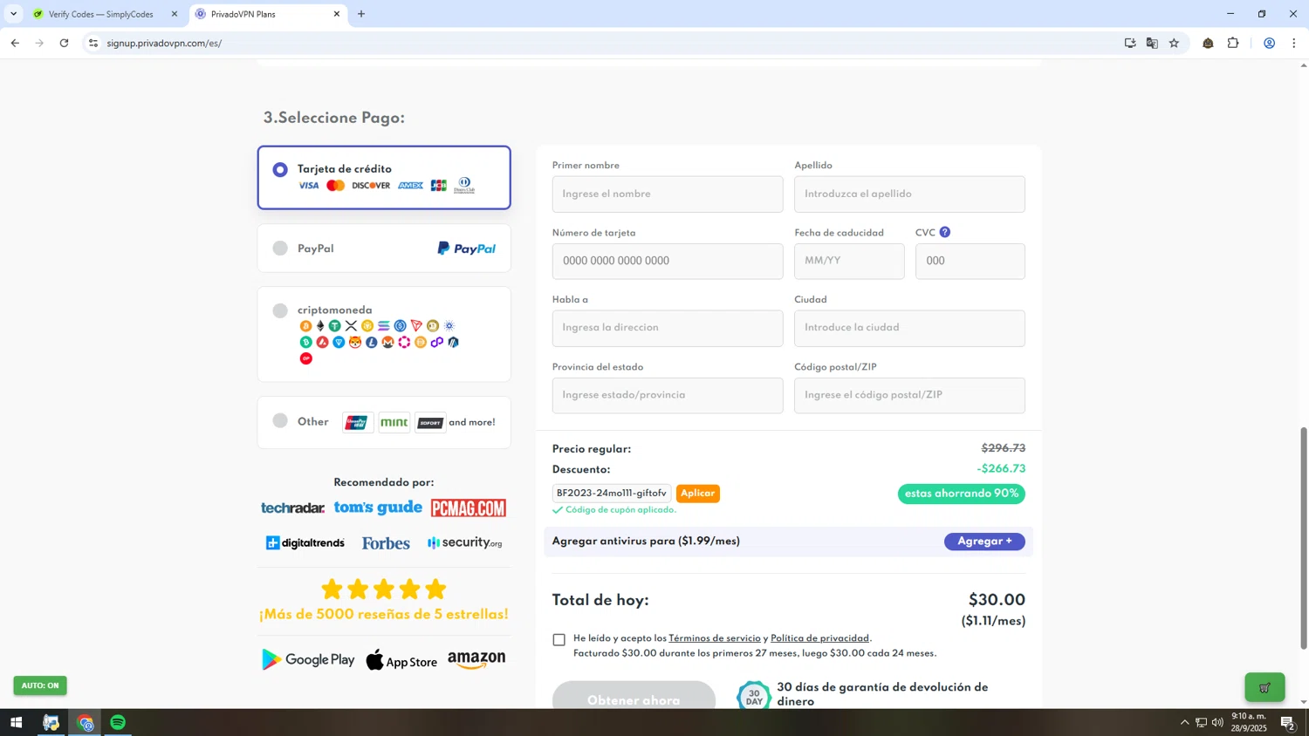The width and height of the screenshot is (1309, 736).
Task: Click the Obtener ahora button
Action: [x=634, y=695]
